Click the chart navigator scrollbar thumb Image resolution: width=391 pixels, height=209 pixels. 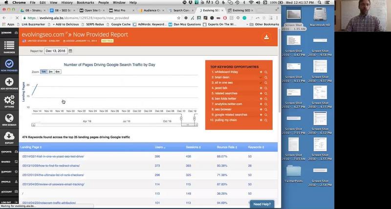188,125
